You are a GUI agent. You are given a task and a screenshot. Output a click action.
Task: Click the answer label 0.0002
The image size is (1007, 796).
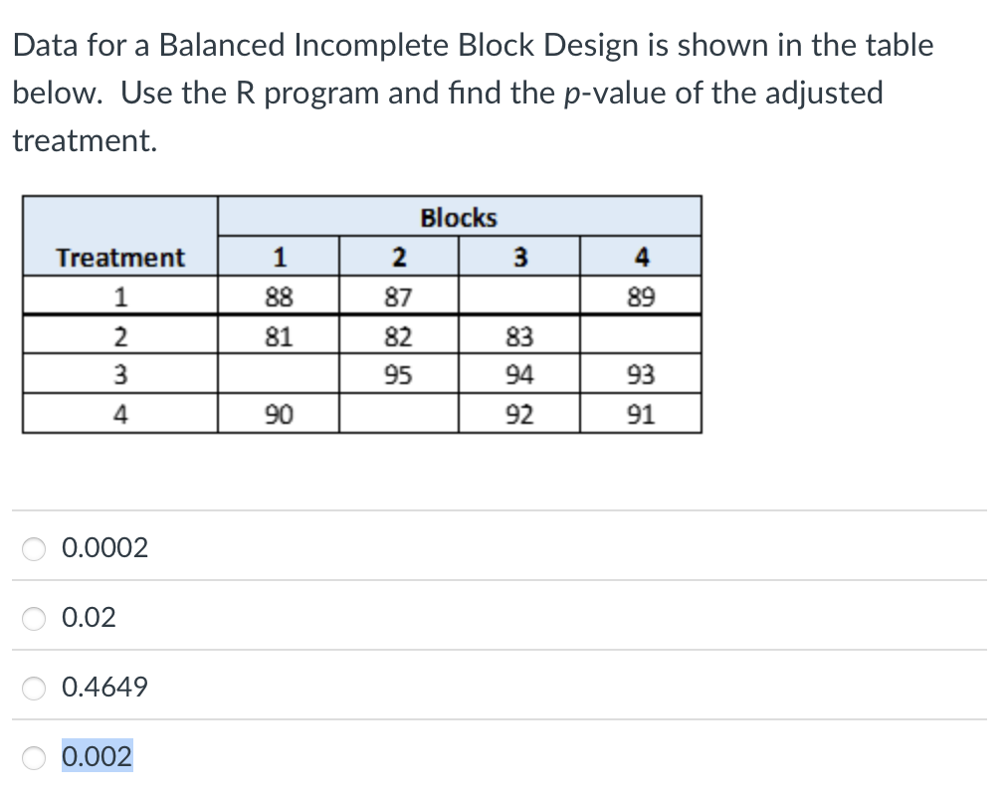(104, 547)
